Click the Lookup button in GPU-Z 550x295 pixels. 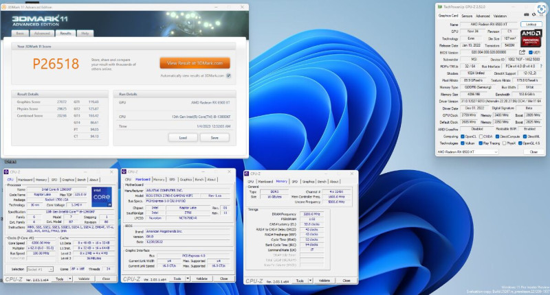coord(531,24)
